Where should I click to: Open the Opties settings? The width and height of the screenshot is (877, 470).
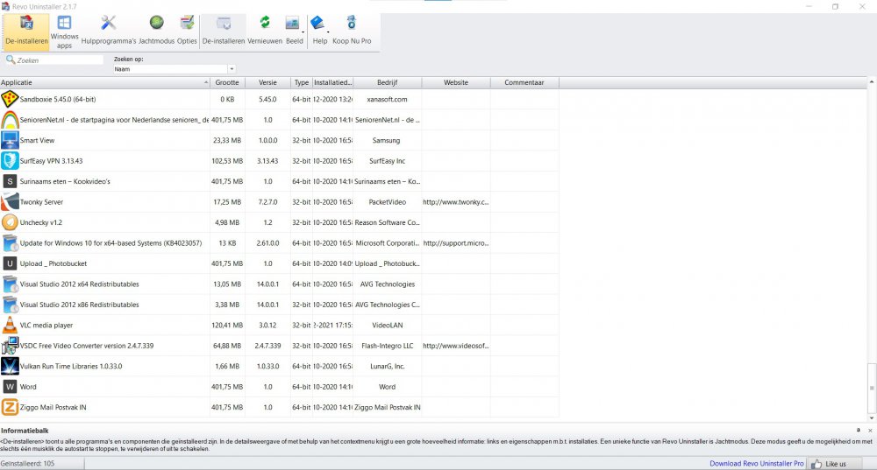click(x=187, y=31)
